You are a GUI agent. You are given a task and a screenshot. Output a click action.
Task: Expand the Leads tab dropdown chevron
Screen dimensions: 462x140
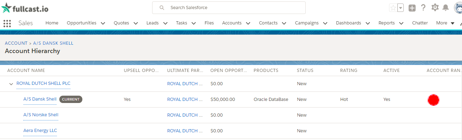point(165,23)
